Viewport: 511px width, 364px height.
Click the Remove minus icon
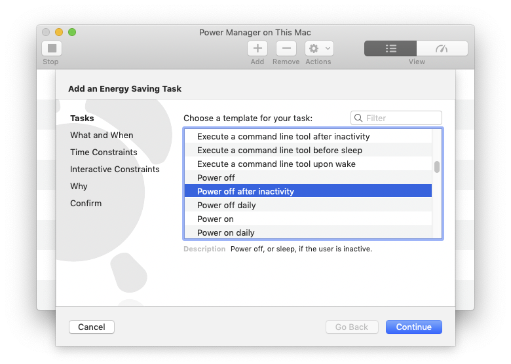pos(286,48)
